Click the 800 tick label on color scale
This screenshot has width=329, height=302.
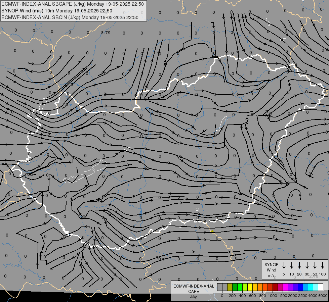tap(262, 296)
